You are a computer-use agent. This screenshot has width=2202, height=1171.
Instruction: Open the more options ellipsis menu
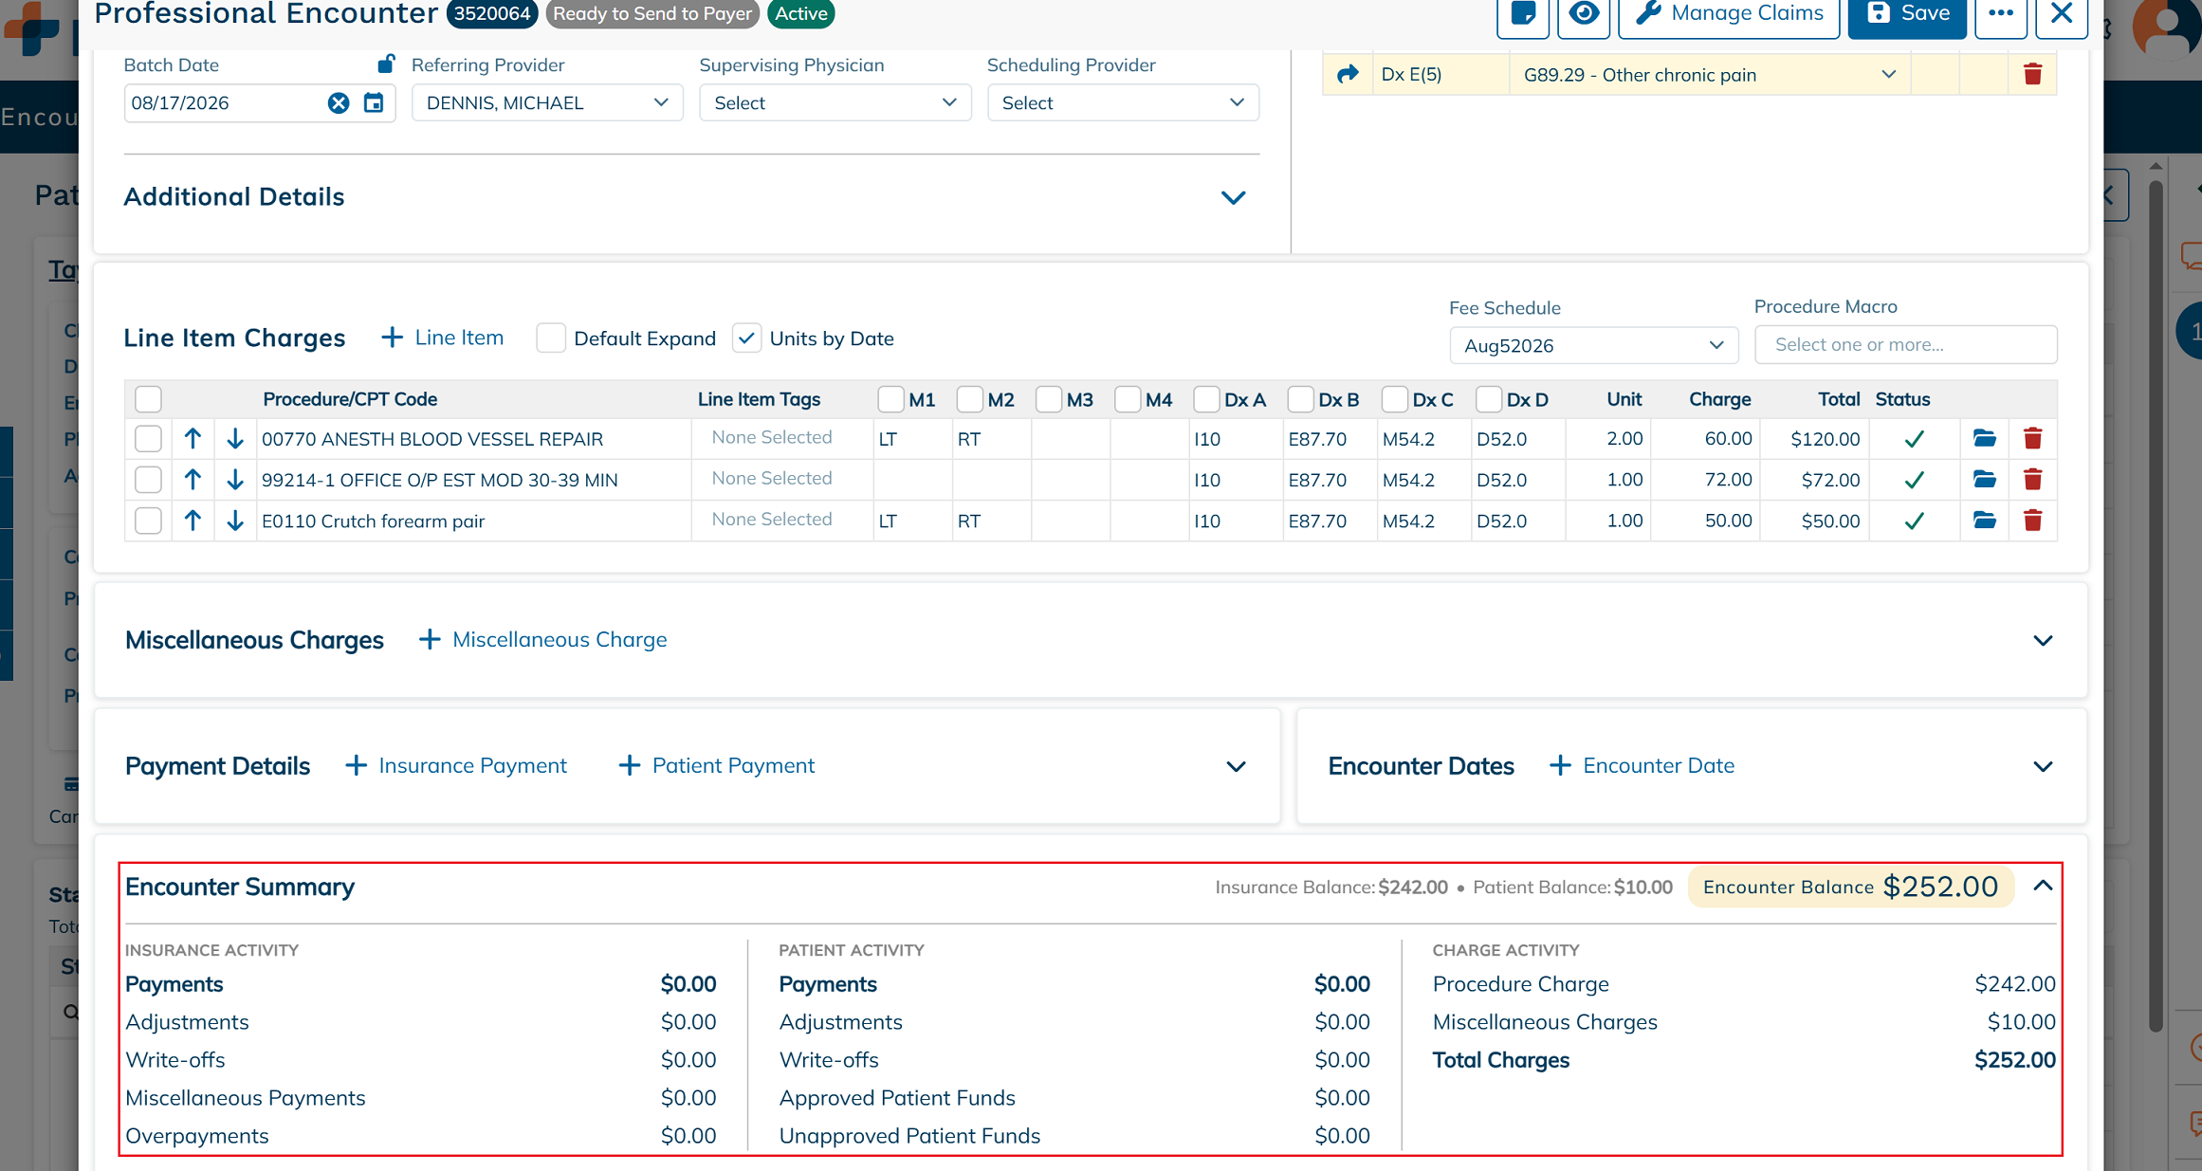click(2001, 13)
